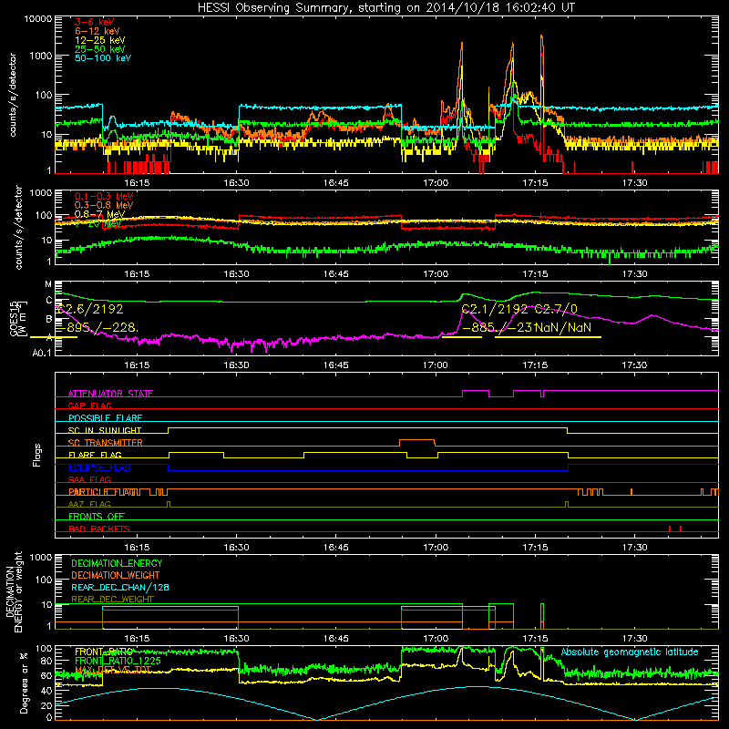This screenshot has height=729, width=729.
Task: Select the ATTENUATOR_STATE flag label
Action: 110,394
